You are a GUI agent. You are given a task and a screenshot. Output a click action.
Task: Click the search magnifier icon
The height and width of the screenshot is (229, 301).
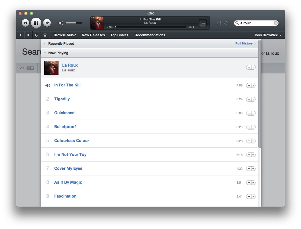237,23
